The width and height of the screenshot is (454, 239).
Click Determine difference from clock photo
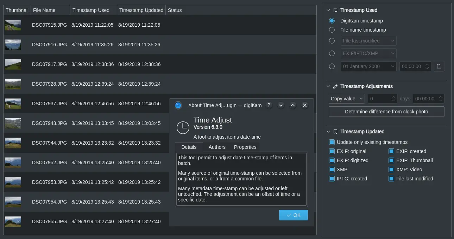tap(386, 112)
